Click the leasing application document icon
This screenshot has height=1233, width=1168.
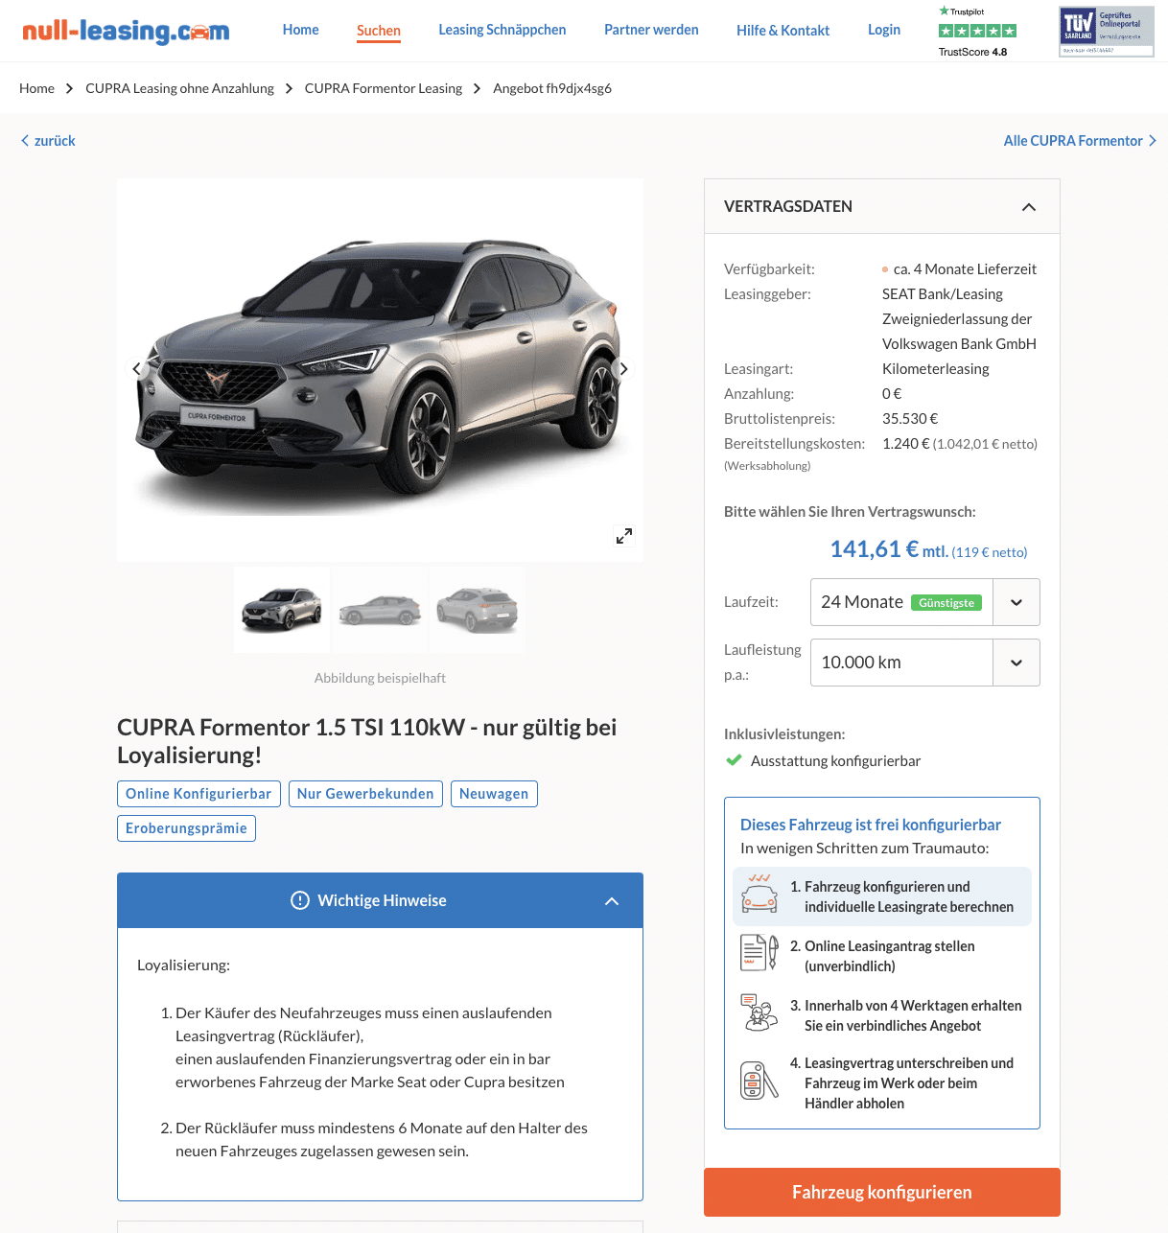coord(759,953)
